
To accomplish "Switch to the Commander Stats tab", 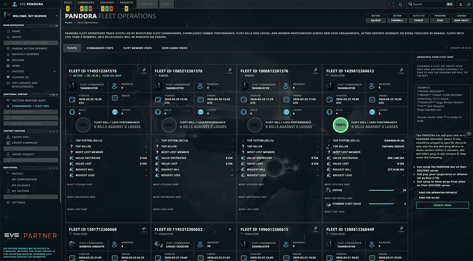I will click(100, 48).
